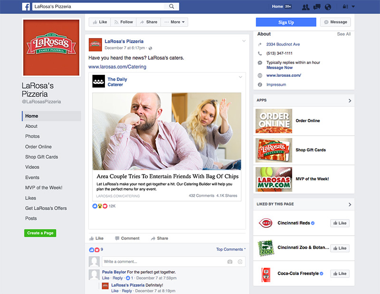The width and height of the screenshot is (380, 294).
Task: Open Photos in the left page menu
Action: [32, 137]
